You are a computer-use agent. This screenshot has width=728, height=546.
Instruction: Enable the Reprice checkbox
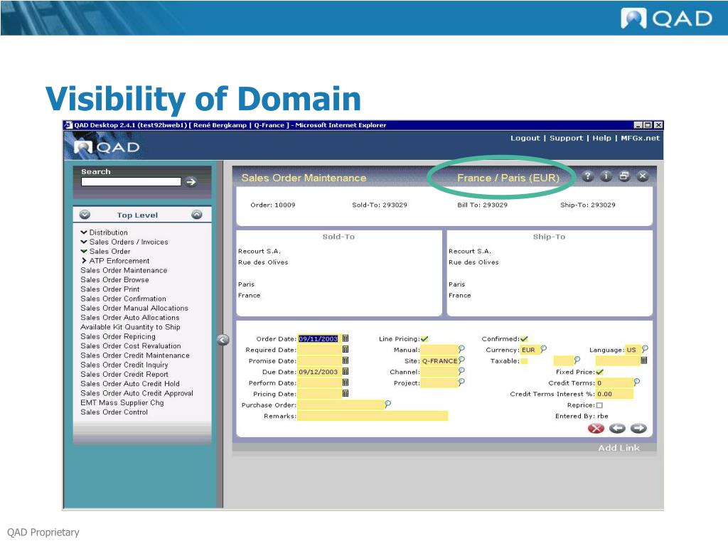point(599,405)
